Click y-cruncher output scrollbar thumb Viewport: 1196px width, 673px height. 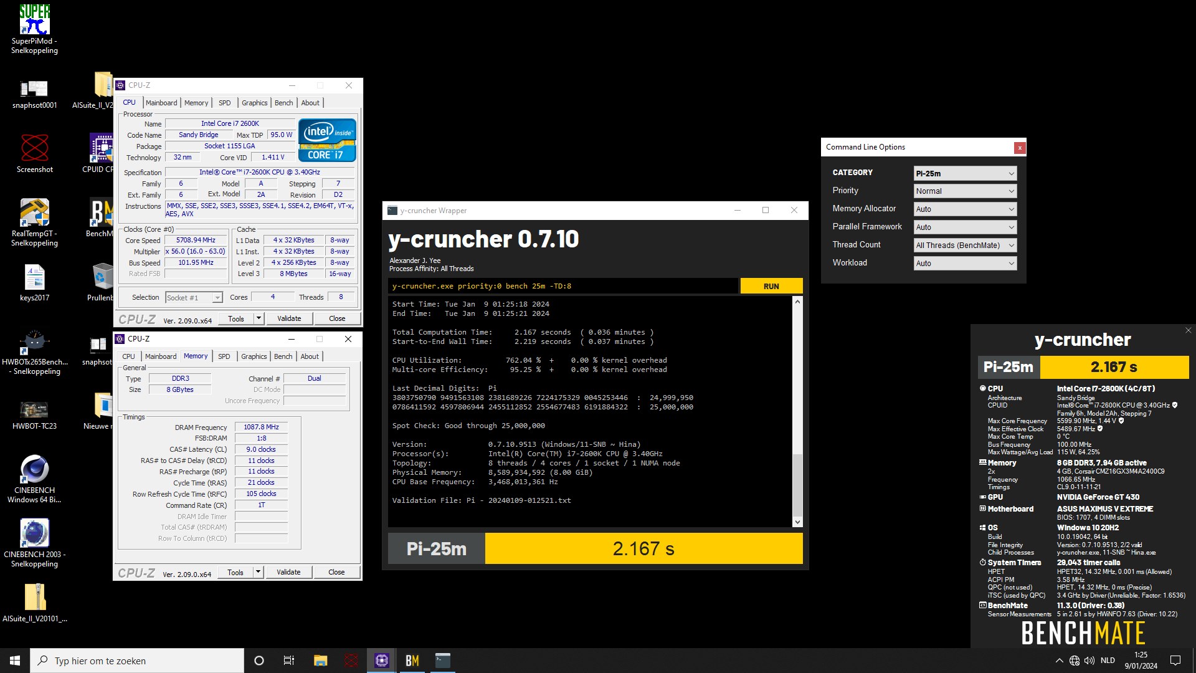(797, 484)
